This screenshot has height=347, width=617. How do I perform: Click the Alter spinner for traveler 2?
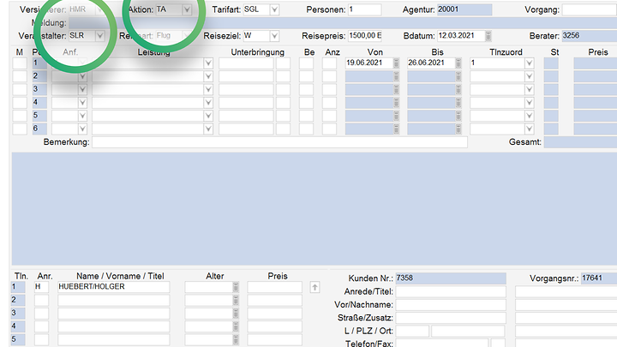[237, 300]
